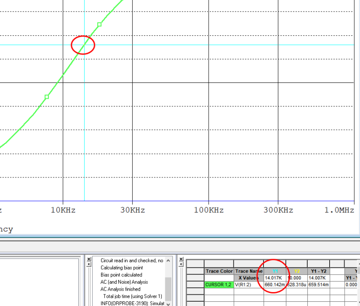The image size is (360, 306).
Task: Select the green CURSOR 1,2 color cell
Action: [x=219, y=285]
